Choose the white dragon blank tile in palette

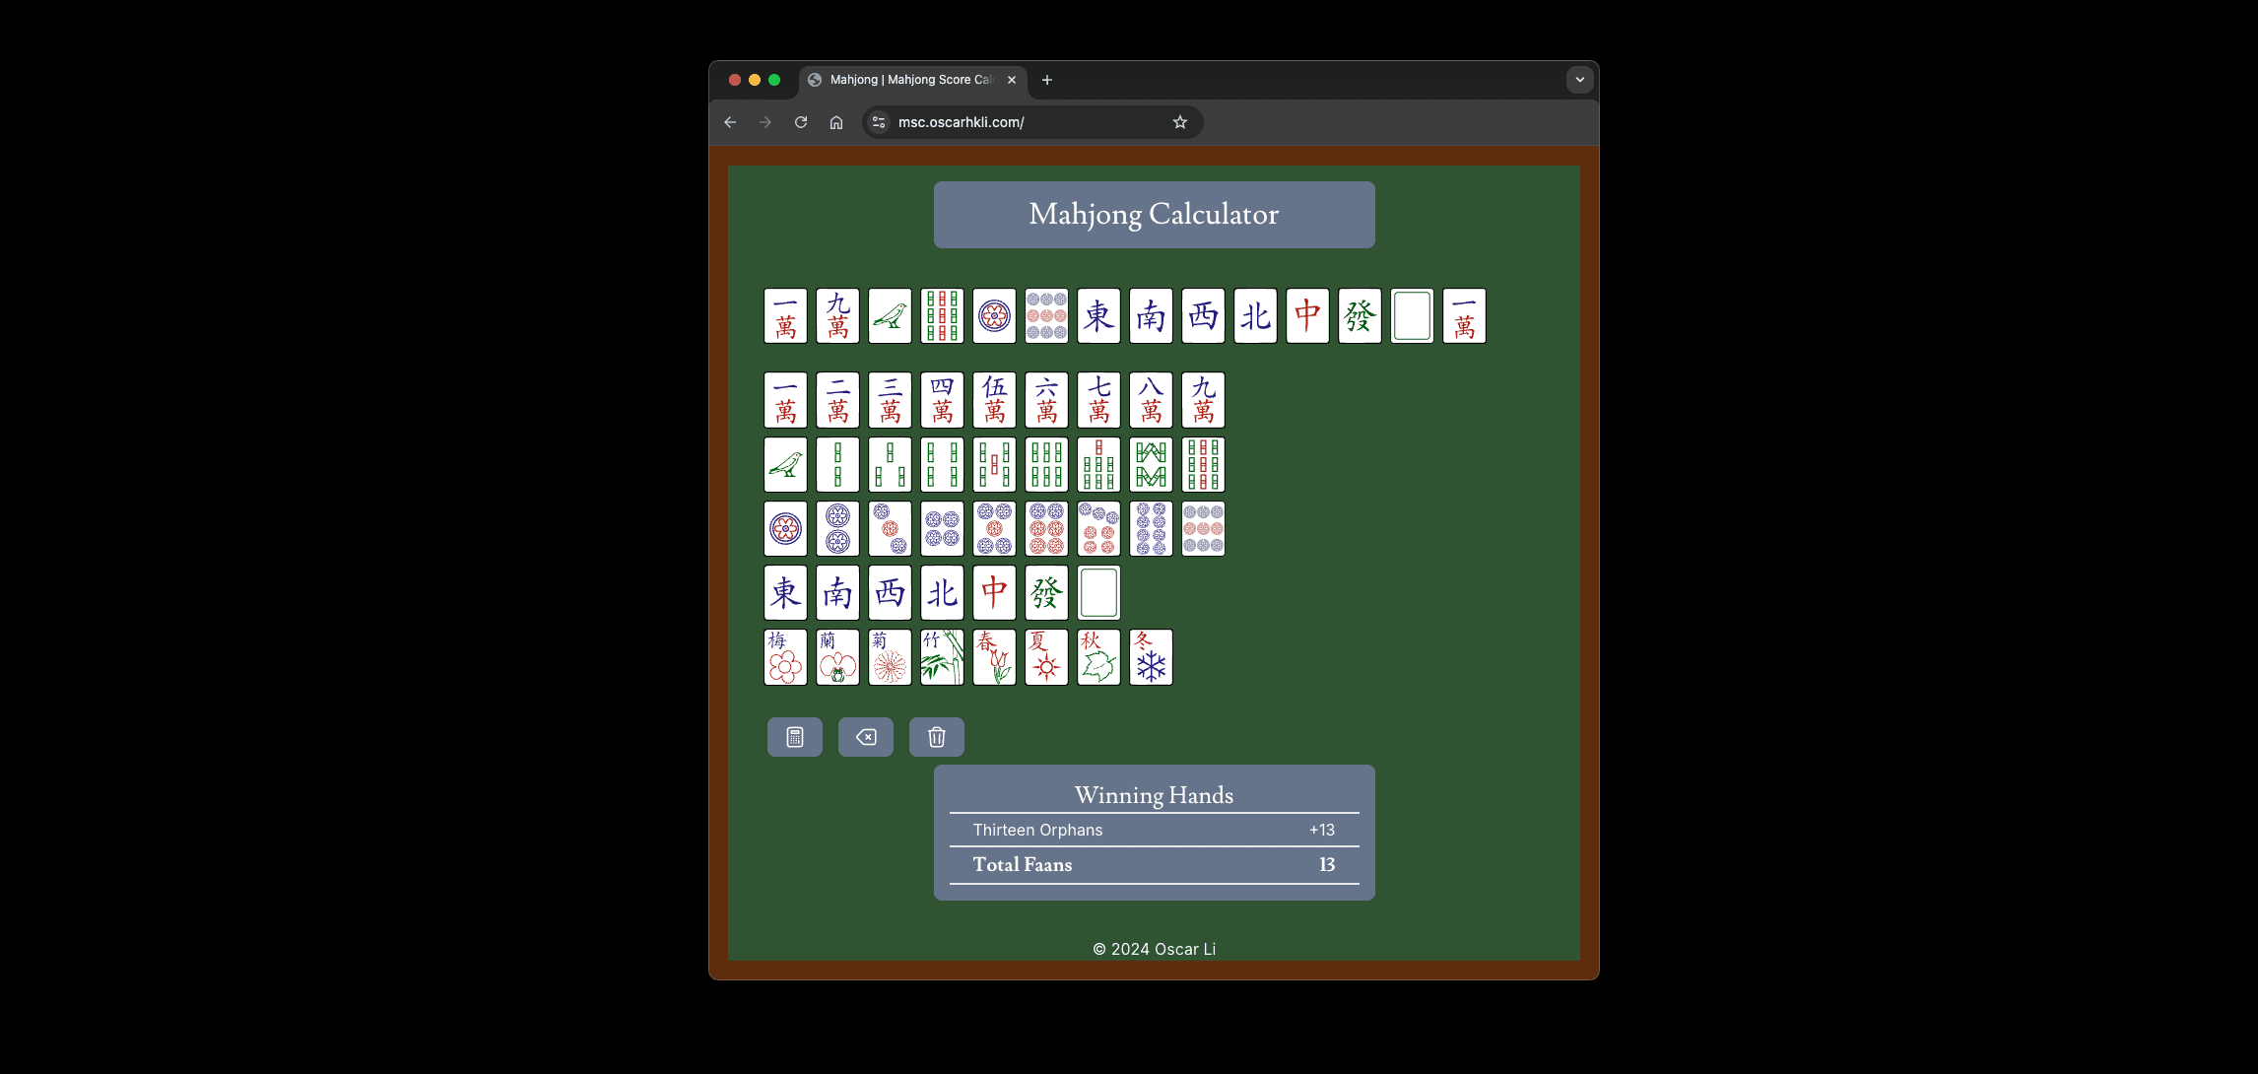pyautogui.click(x=1098, y=593)
